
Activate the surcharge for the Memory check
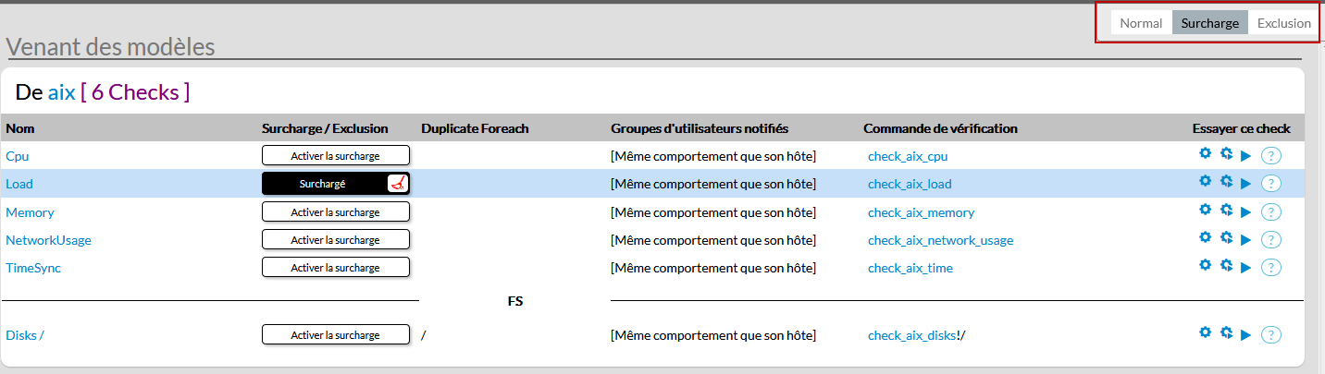pyautogui.click(x=335, y=212)
